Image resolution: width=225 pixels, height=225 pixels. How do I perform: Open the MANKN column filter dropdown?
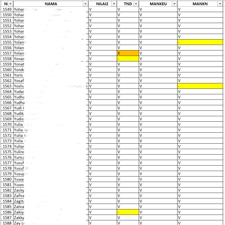pyautogui.click(x=220, y=4)
